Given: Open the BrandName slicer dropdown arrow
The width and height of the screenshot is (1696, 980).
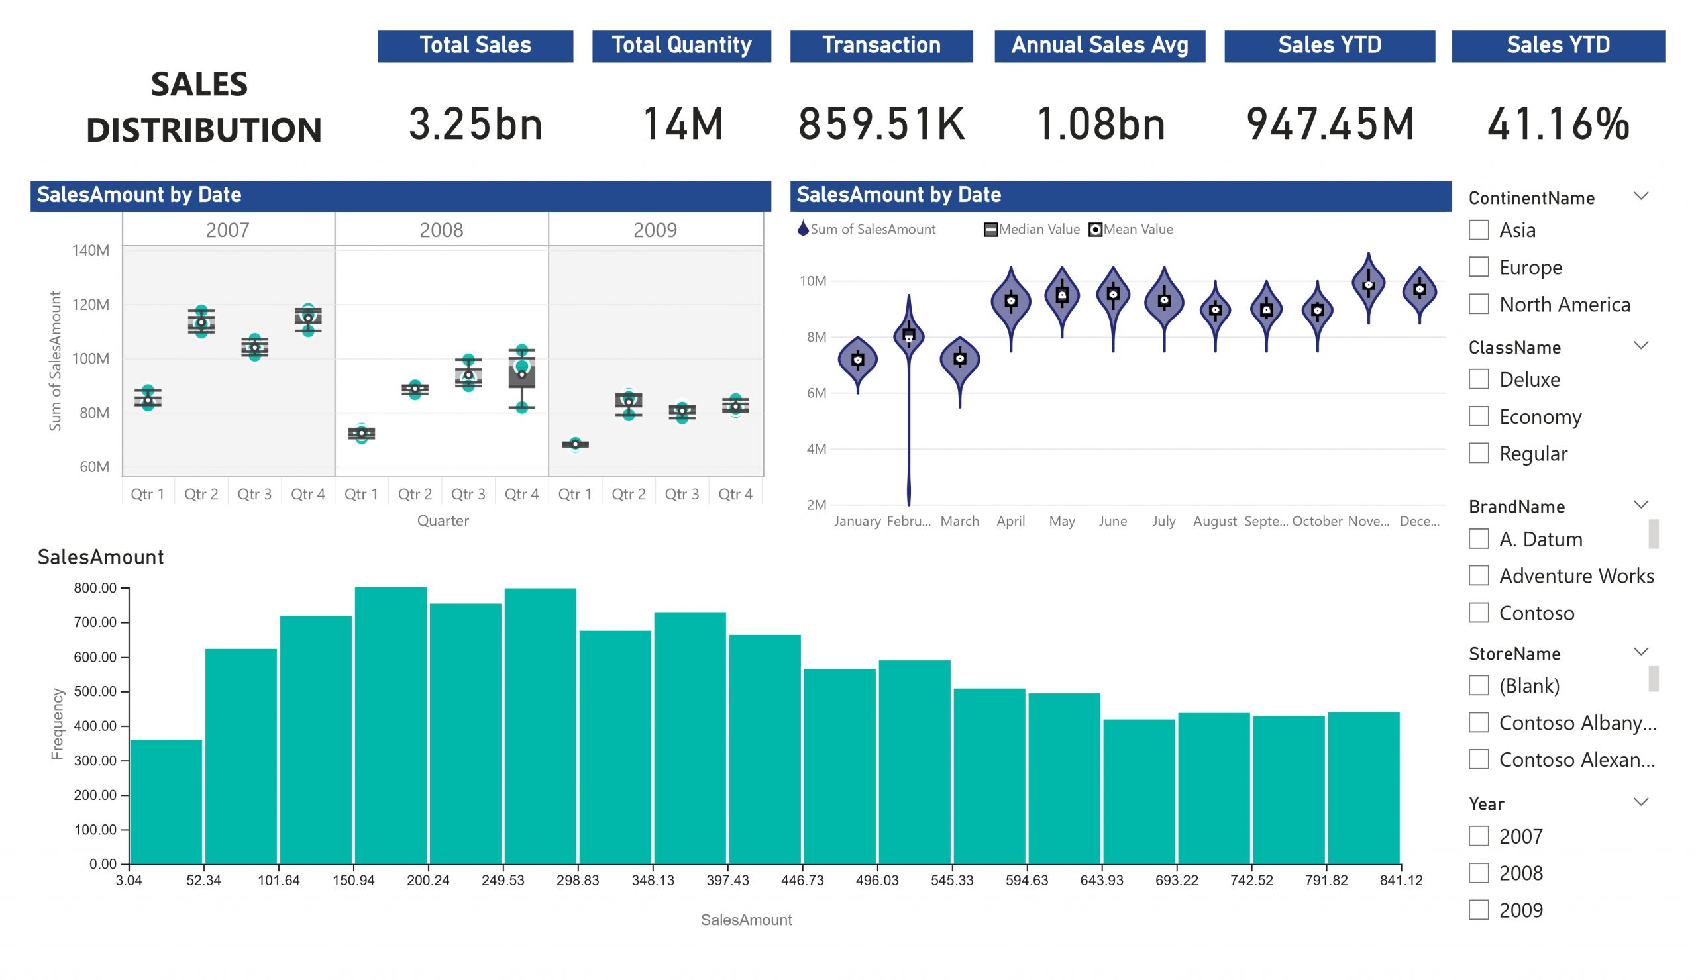Looking at the screenshot, I should point(1641,505).
